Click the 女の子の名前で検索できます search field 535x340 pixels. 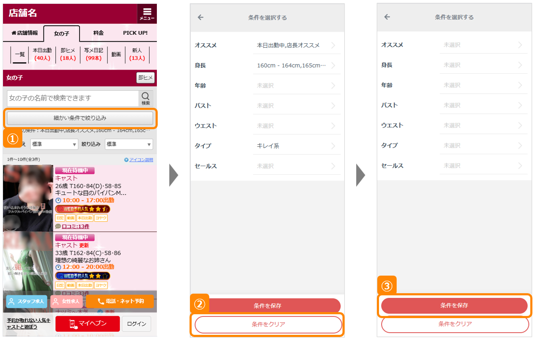[x=72, y=98]
